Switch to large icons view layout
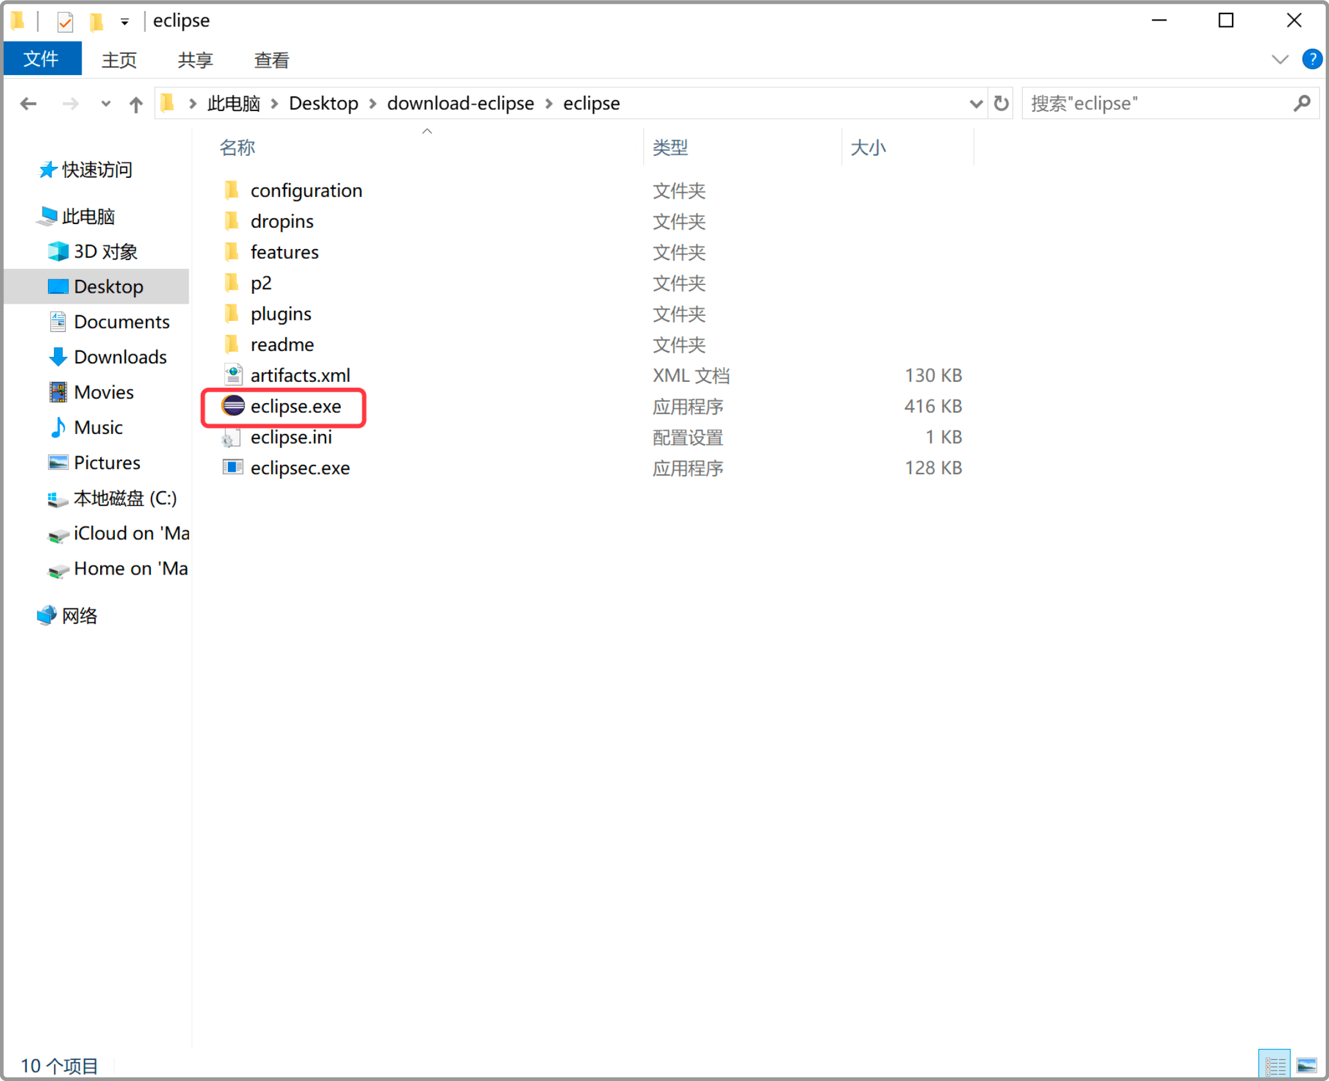Screen dimensions: 1329x1081 [1307, 1065]
